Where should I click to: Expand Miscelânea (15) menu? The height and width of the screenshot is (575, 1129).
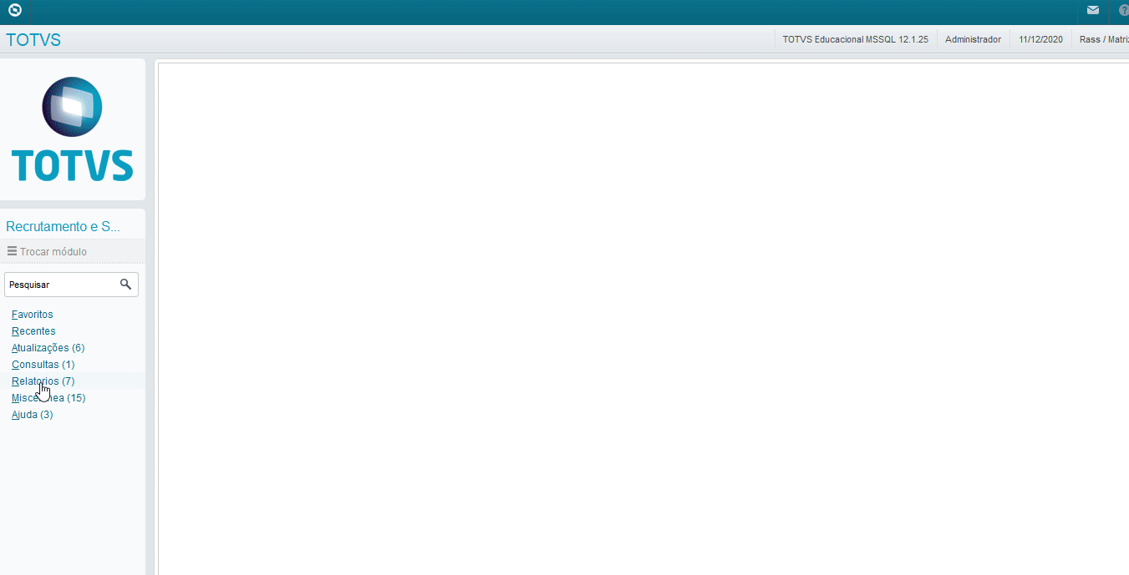[48, 398]
